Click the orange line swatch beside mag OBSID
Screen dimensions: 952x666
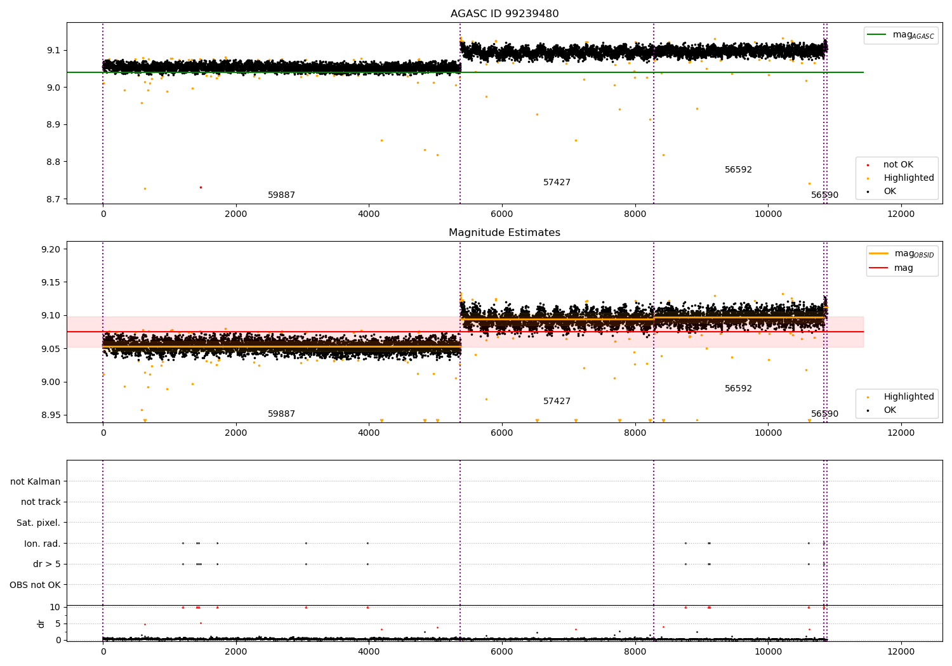[879, 254]
